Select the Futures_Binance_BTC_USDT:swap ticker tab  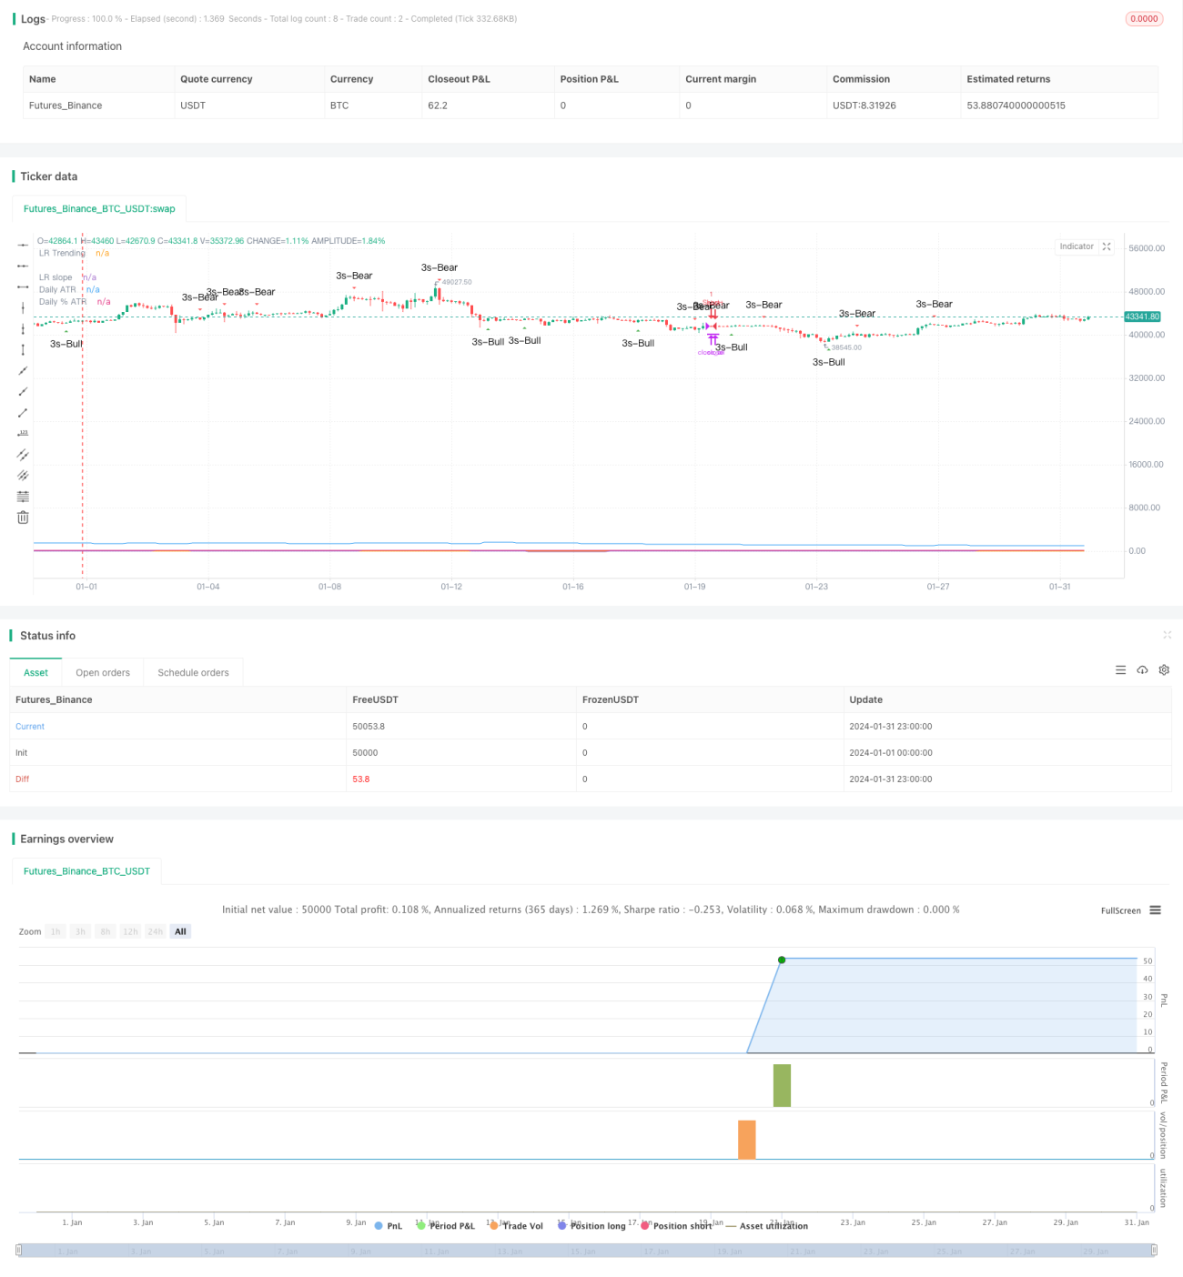click(x=99, y=208)
